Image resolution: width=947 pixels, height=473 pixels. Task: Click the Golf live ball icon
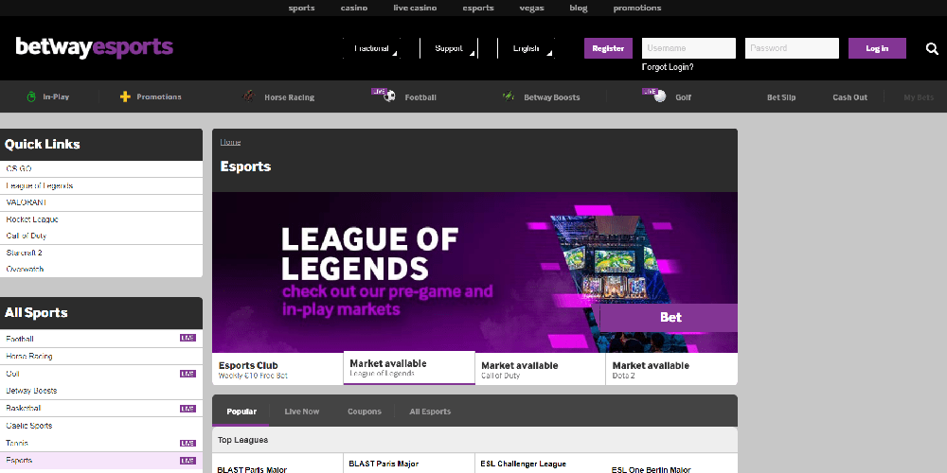click(x=658, y=96)
